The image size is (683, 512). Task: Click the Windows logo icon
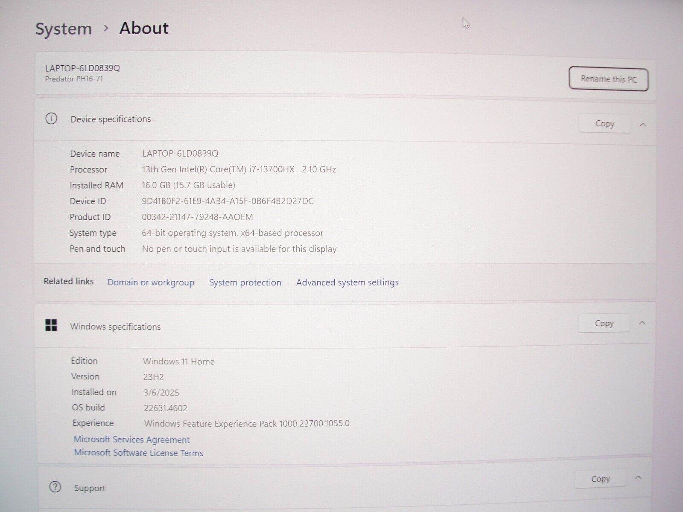tap(51, 326)
